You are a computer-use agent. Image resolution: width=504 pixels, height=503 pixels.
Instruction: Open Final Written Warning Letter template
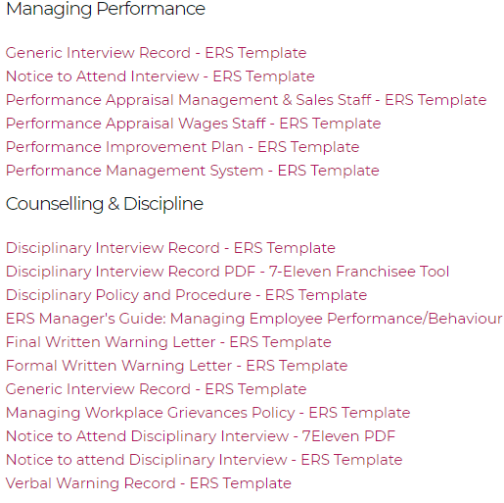tap(168, 342)
